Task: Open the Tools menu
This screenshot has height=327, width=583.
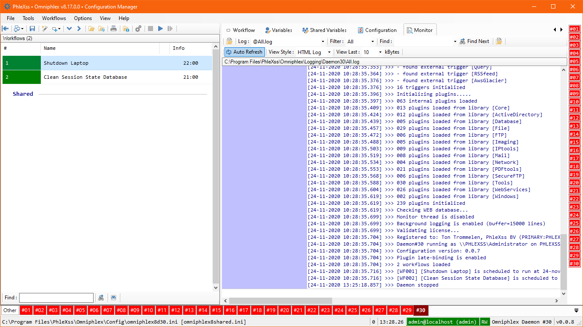Action: [x=28, y=18]
